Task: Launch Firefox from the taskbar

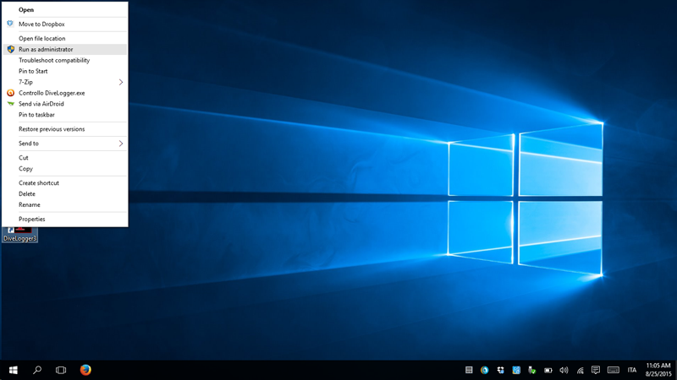Action: (x=85, y=370)
